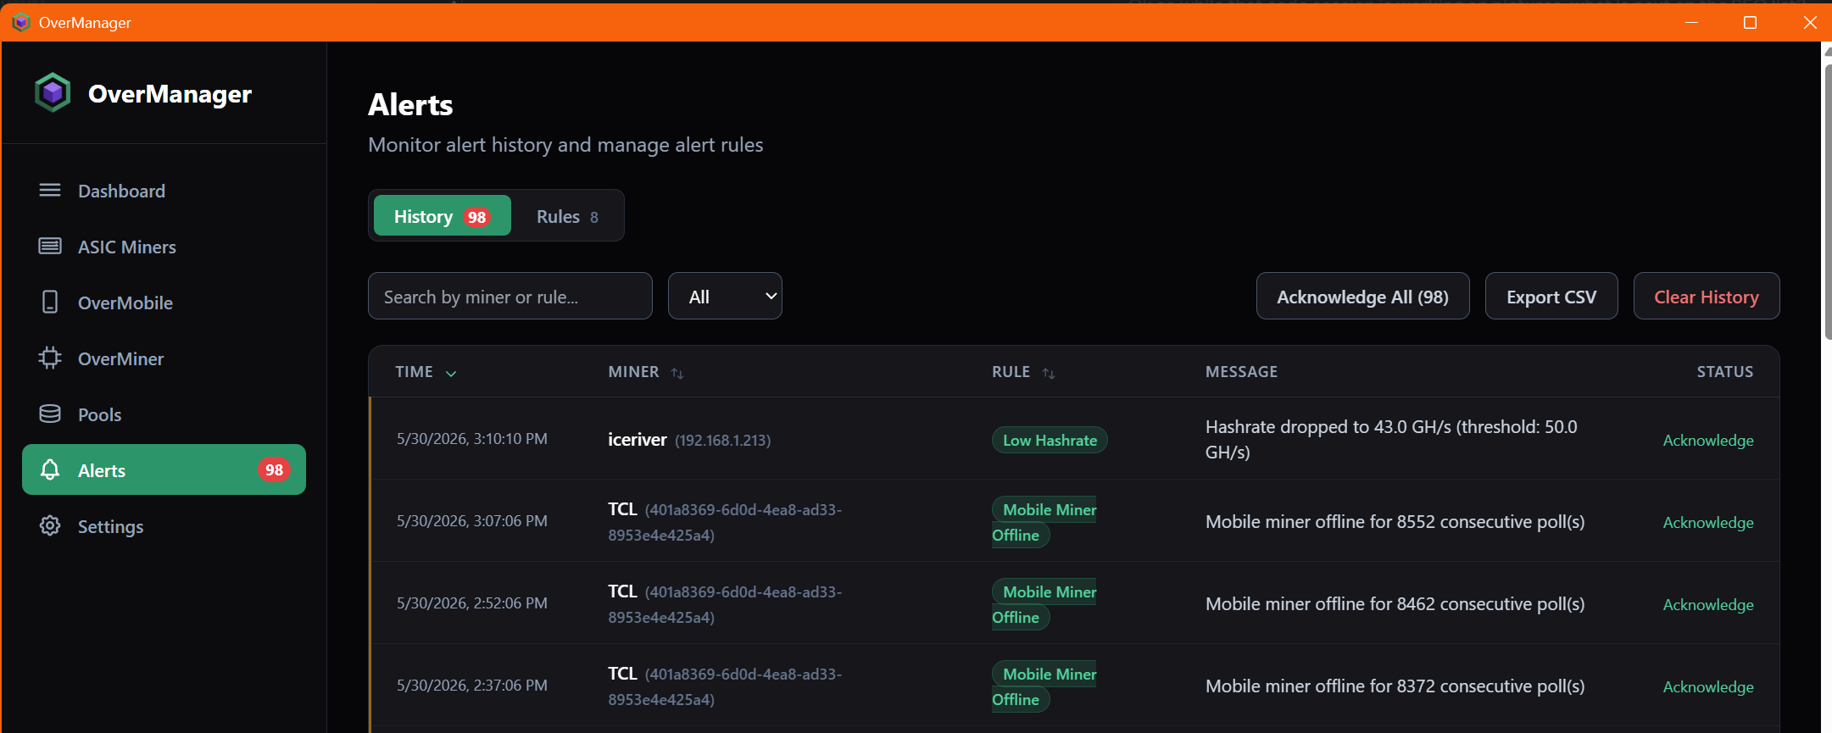Click the OverMobile phone icon

tap(50, 302)
